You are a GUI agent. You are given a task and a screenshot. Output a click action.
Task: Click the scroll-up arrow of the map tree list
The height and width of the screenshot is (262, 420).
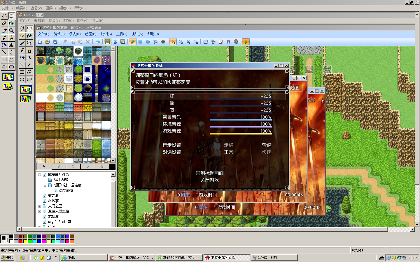[113, 174]
